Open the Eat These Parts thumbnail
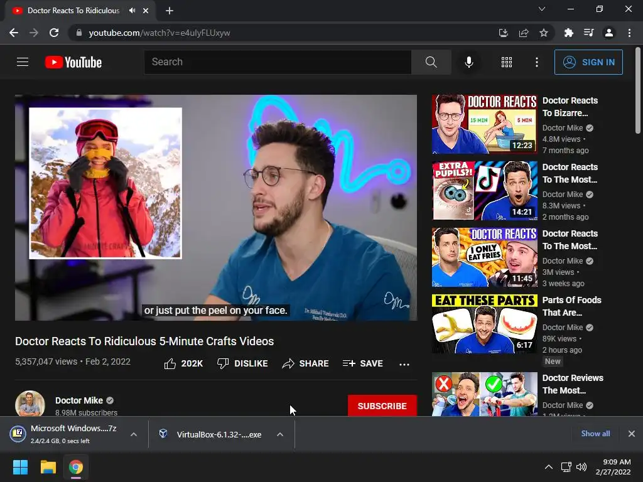This screenshot has height=482, width=643. [484, 324]
